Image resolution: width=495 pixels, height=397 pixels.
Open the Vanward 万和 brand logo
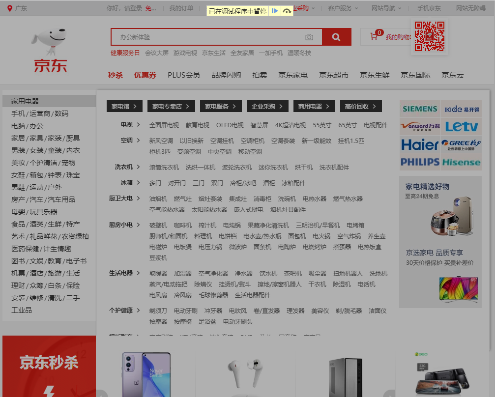(x=420, y=127)
